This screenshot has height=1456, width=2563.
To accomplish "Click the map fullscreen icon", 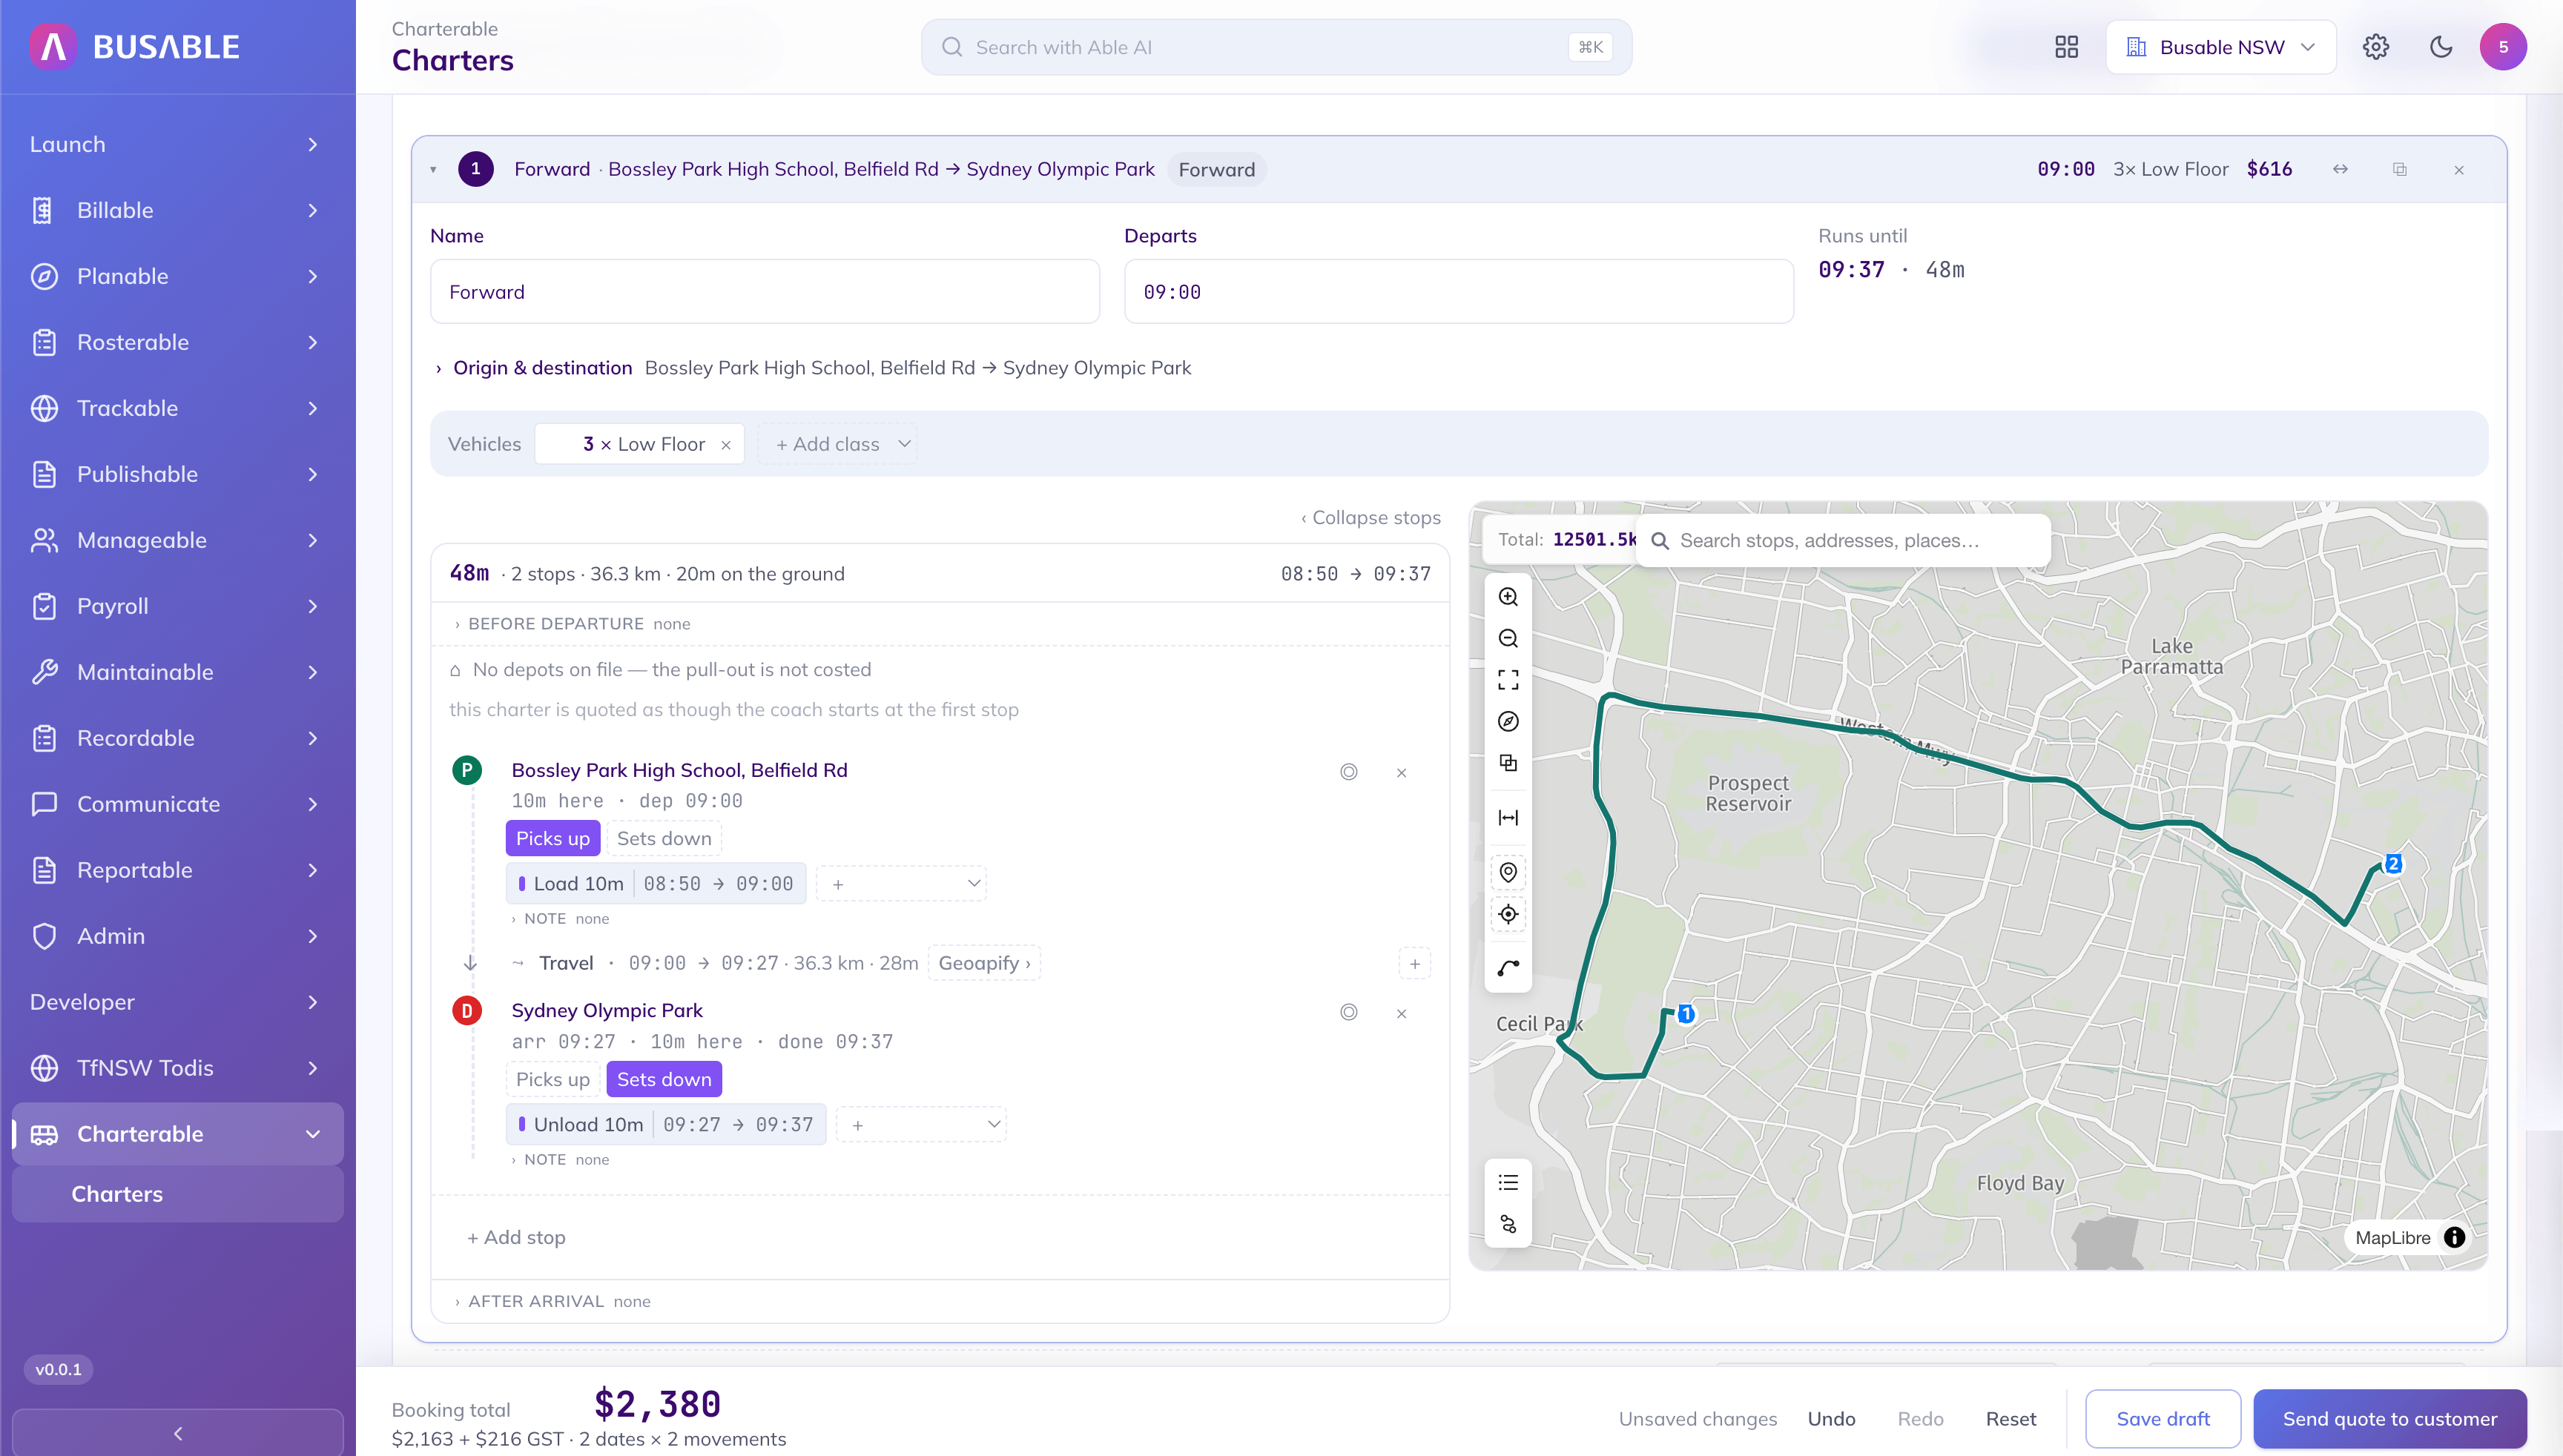I will 1508,680.
